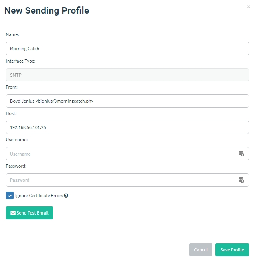The image size is (255, 257).
Task: Click the envelope icon on Send Test Email
Action: pyautogui.click(x=13, y=213)
